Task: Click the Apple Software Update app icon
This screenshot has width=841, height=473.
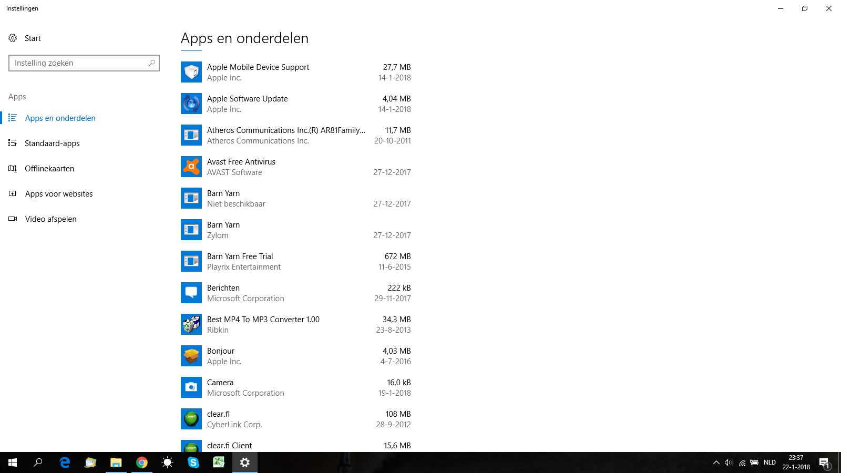Action: [x=191, y=104]
